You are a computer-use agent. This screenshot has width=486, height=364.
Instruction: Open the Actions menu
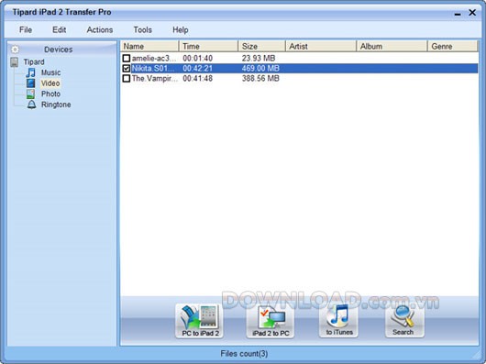[100, 29]
